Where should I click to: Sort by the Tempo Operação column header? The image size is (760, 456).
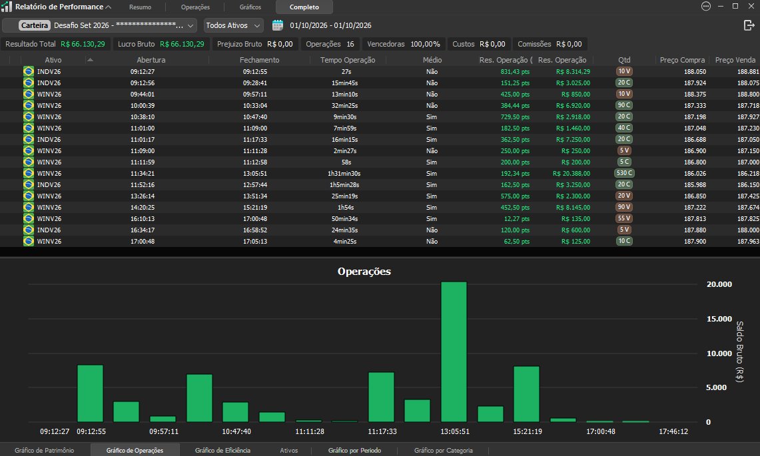[x=348, y=60]
